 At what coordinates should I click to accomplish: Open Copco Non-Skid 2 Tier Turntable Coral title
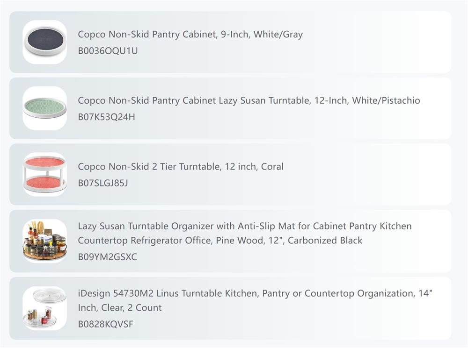181,167
